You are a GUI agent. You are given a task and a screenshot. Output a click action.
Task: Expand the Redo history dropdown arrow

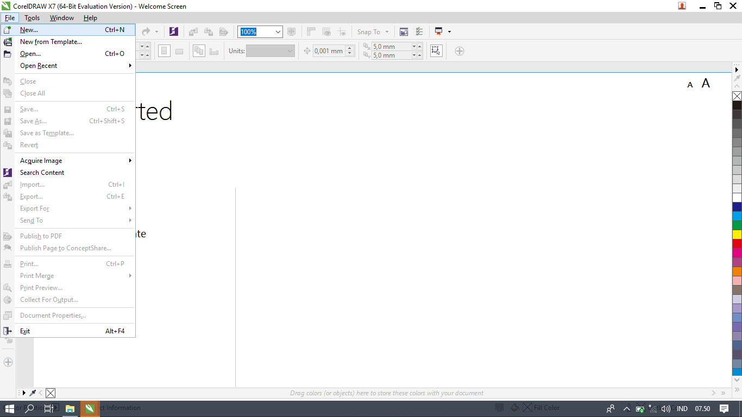[x=156, y=31]
